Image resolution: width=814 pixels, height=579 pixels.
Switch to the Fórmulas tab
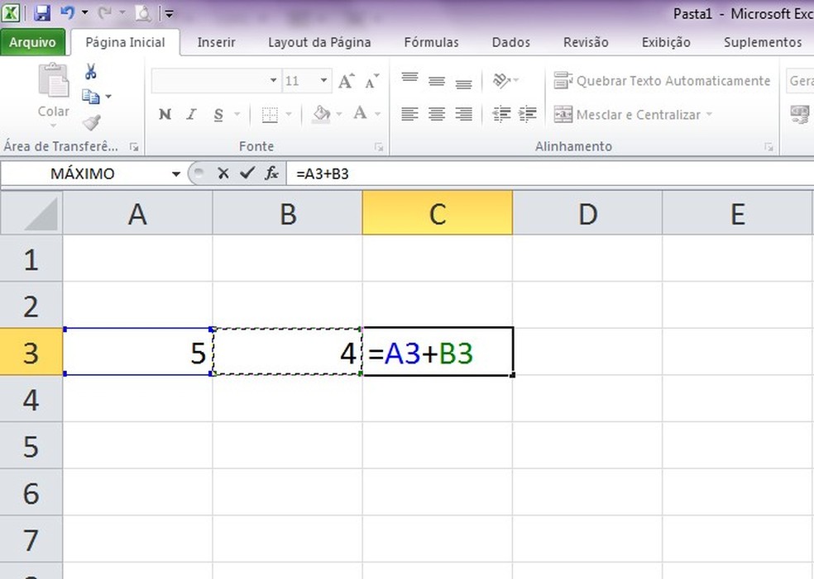[431, 42]
